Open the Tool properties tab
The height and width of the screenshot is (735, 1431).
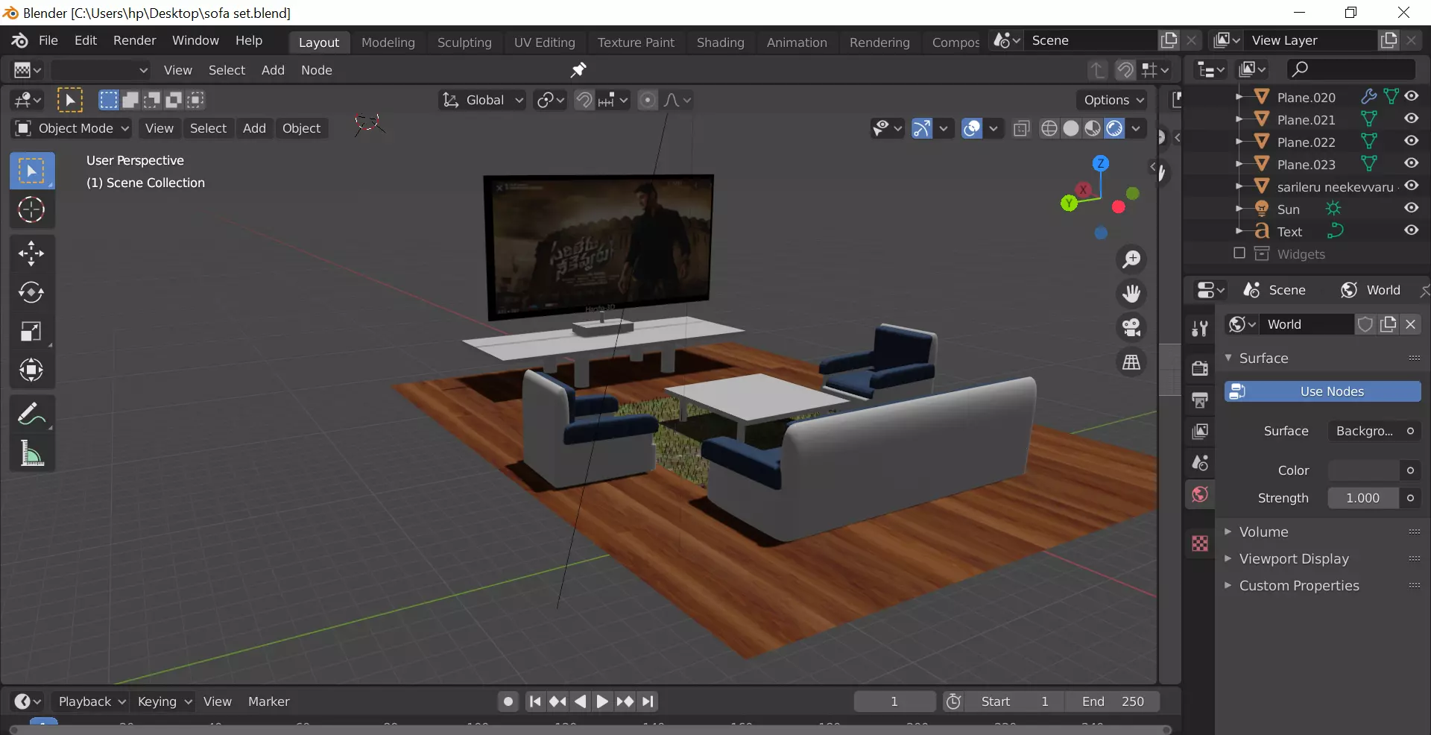1200,328
